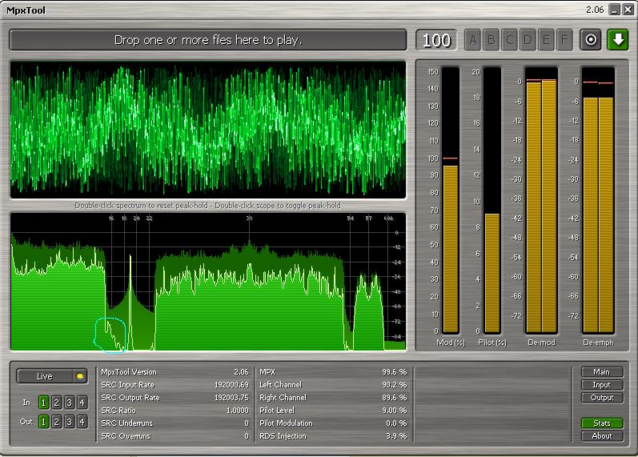Close the MpxTool window
The image size is (638, 457).
628,10
